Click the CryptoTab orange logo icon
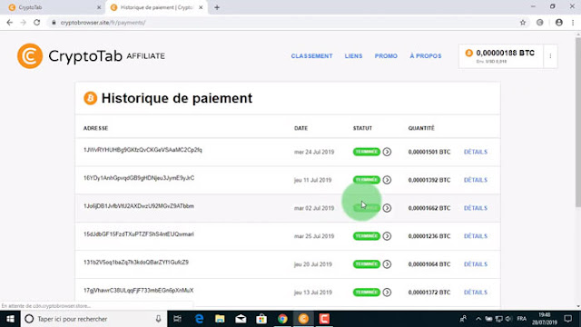This screenshot has width=581, height=327. (x=30, y=56)
